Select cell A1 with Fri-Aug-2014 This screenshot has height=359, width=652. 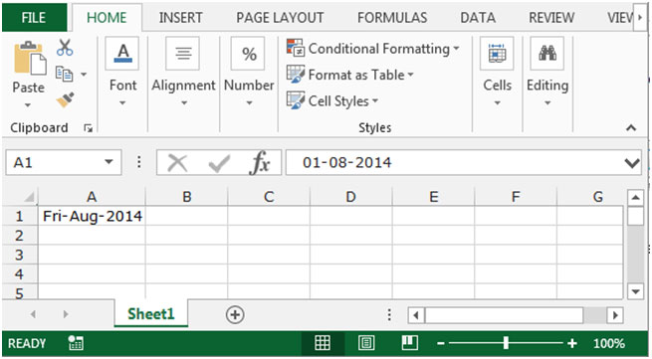(92, 216)
